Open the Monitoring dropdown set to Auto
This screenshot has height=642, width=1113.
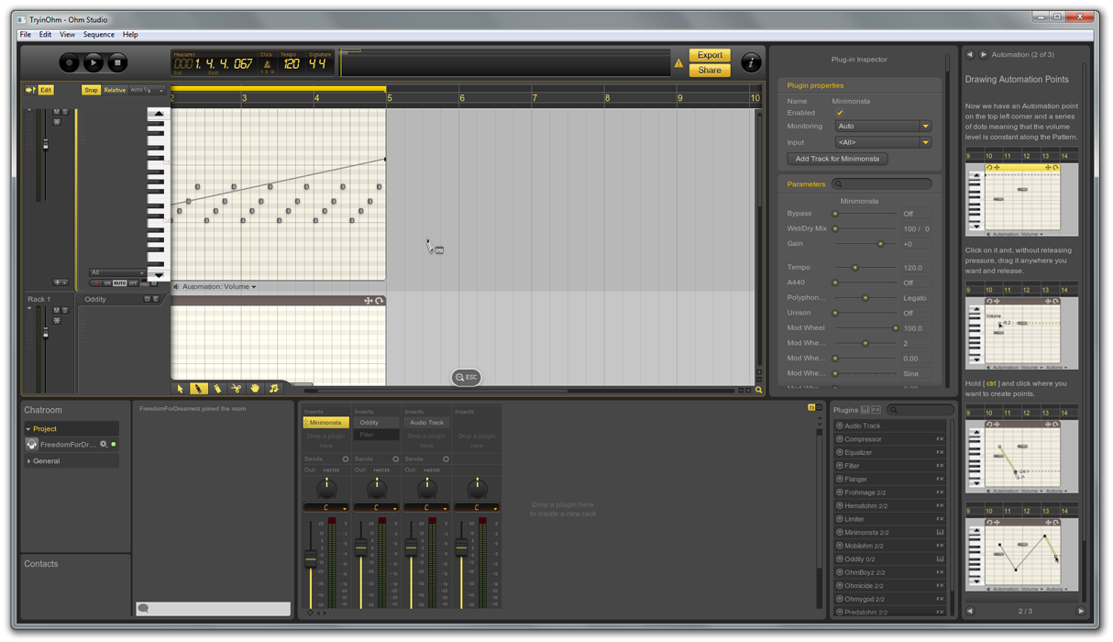click(x=882, y=127)
